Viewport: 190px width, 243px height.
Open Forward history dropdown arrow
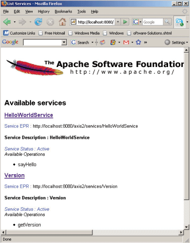tap(30, 22)
